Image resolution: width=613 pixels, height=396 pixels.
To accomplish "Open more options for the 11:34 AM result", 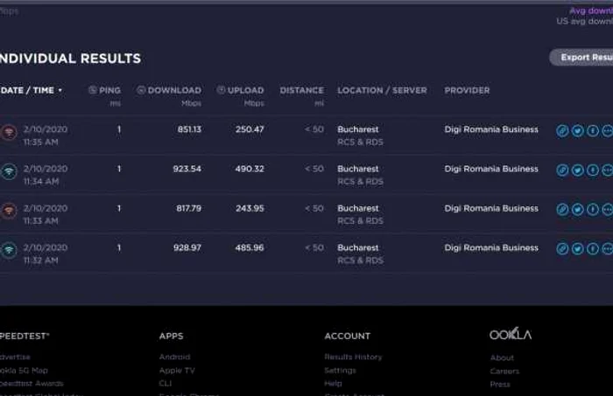I will [607, 170].
